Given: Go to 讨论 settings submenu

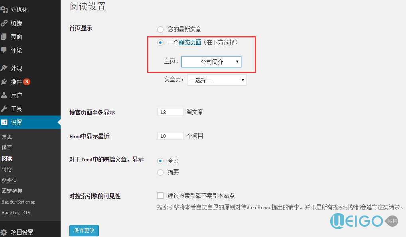Looking at the screenshot, I should (7, 169).
